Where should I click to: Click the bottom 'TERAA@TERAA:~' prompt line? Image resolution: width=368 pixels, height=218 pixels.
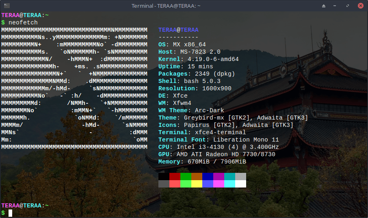25,205
